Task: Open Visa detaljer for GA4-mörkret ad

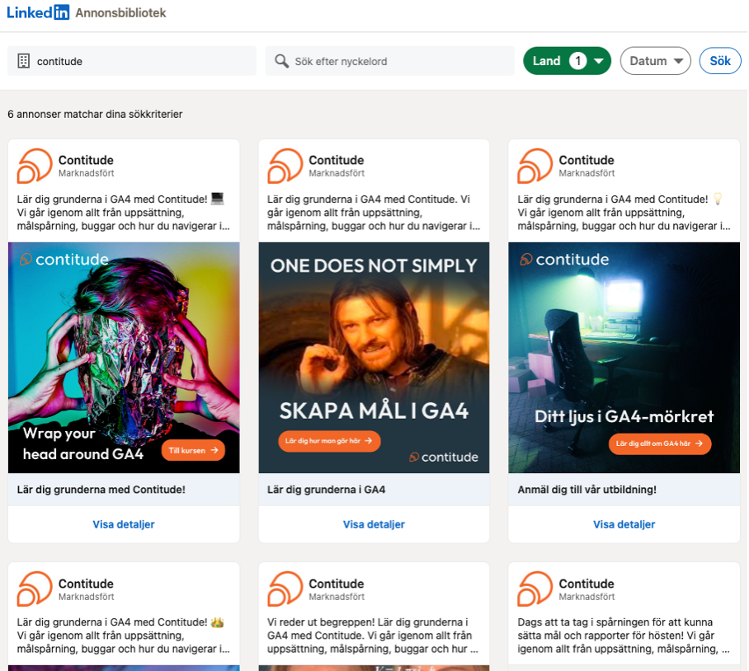Action: (x=624, y=524)
